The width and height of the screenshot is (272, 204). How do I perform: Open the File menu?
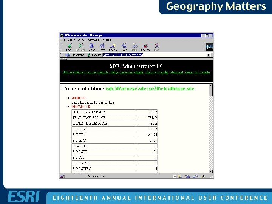click(x=63, y=40)
